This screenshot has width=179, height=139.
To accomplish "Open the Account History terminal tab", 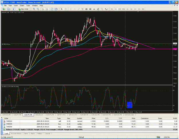I will (x=16, y=134).
